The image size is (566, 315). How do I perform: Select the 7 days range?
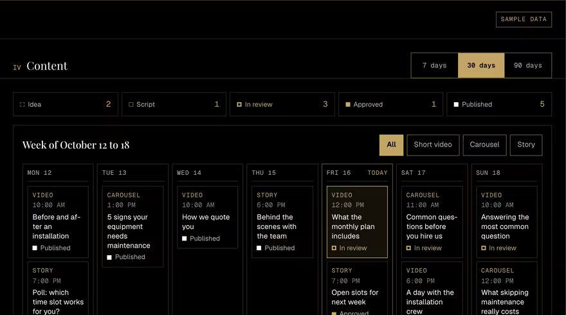(x=435, y=66)
